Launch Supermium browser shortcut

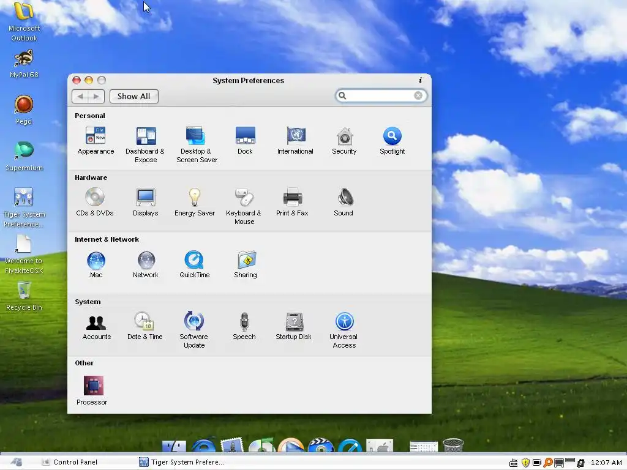click(24, 157)
